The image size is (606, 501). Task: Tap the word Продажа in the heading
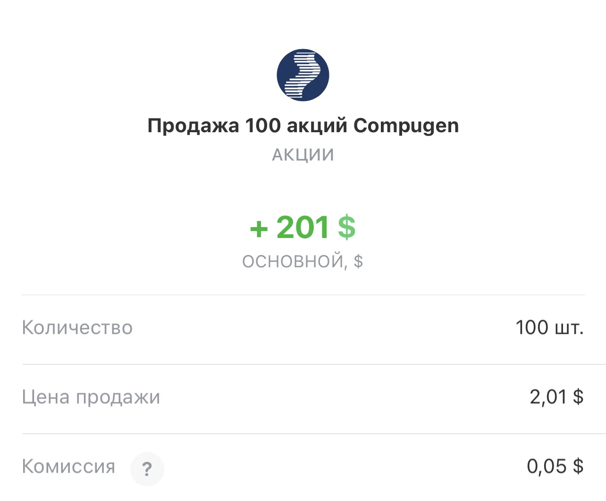[193, 127]
